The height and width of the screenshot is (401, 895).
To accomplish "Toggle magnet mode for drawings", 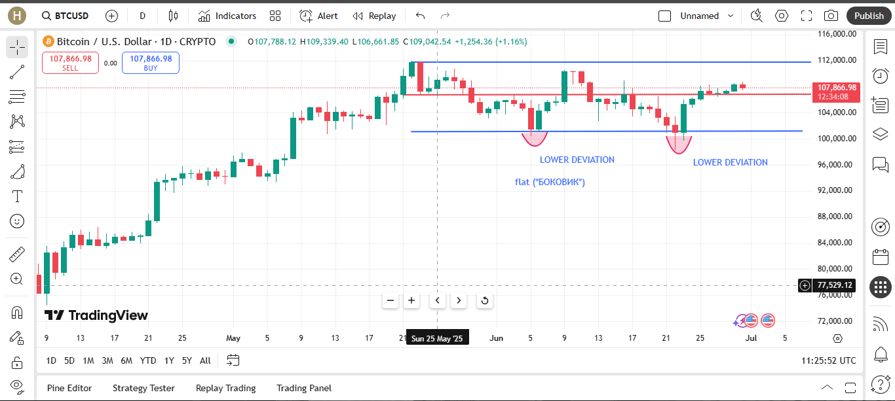I will 17,313.
